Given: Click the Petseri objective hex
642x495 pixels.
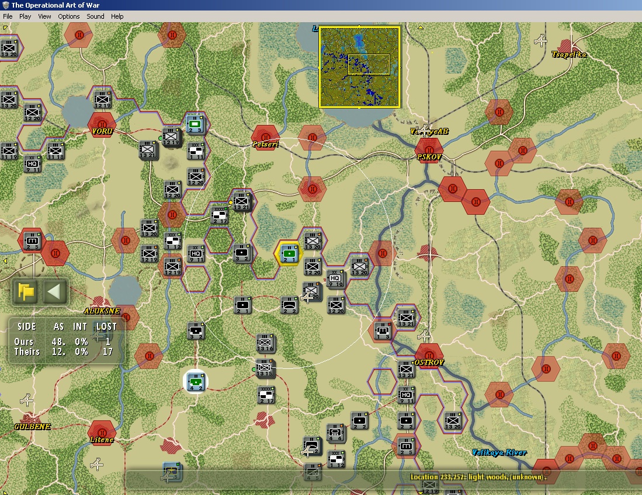Looking at the screenshot, I should [265, 137].
